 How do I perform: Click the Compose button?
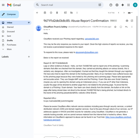coord(9,14)
